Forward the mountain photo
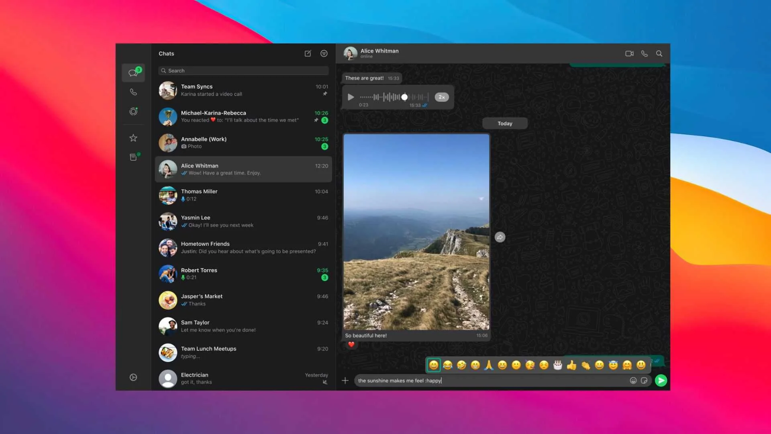 tap(500, 237)
